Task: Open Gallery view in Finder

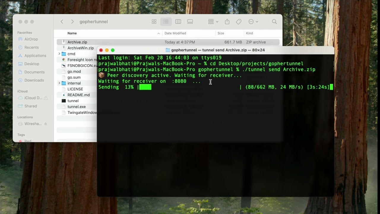Action: click(190, 21)
